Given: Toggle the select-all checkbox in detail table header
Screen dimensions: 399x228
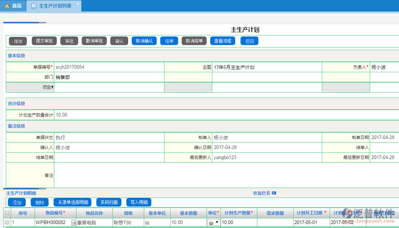Looking at the screenshot, I should (x=7, y=213).
